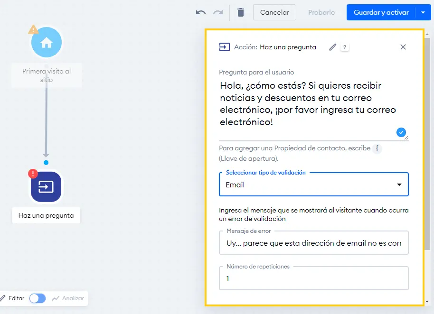Viewport: 434px width, 314px height.
Task: Click the Número de repeticiones field
Action: 313,278
